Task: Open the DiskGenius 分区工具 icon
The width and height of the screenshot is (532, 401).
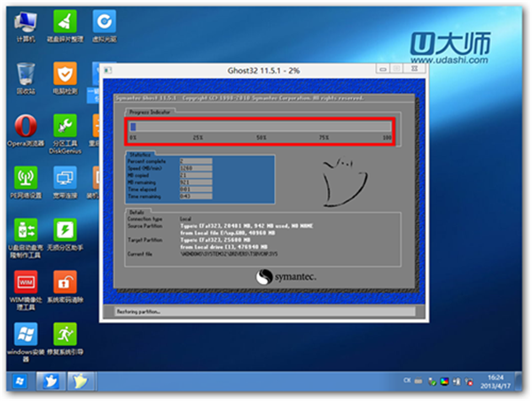Action: tap(65, 125)
